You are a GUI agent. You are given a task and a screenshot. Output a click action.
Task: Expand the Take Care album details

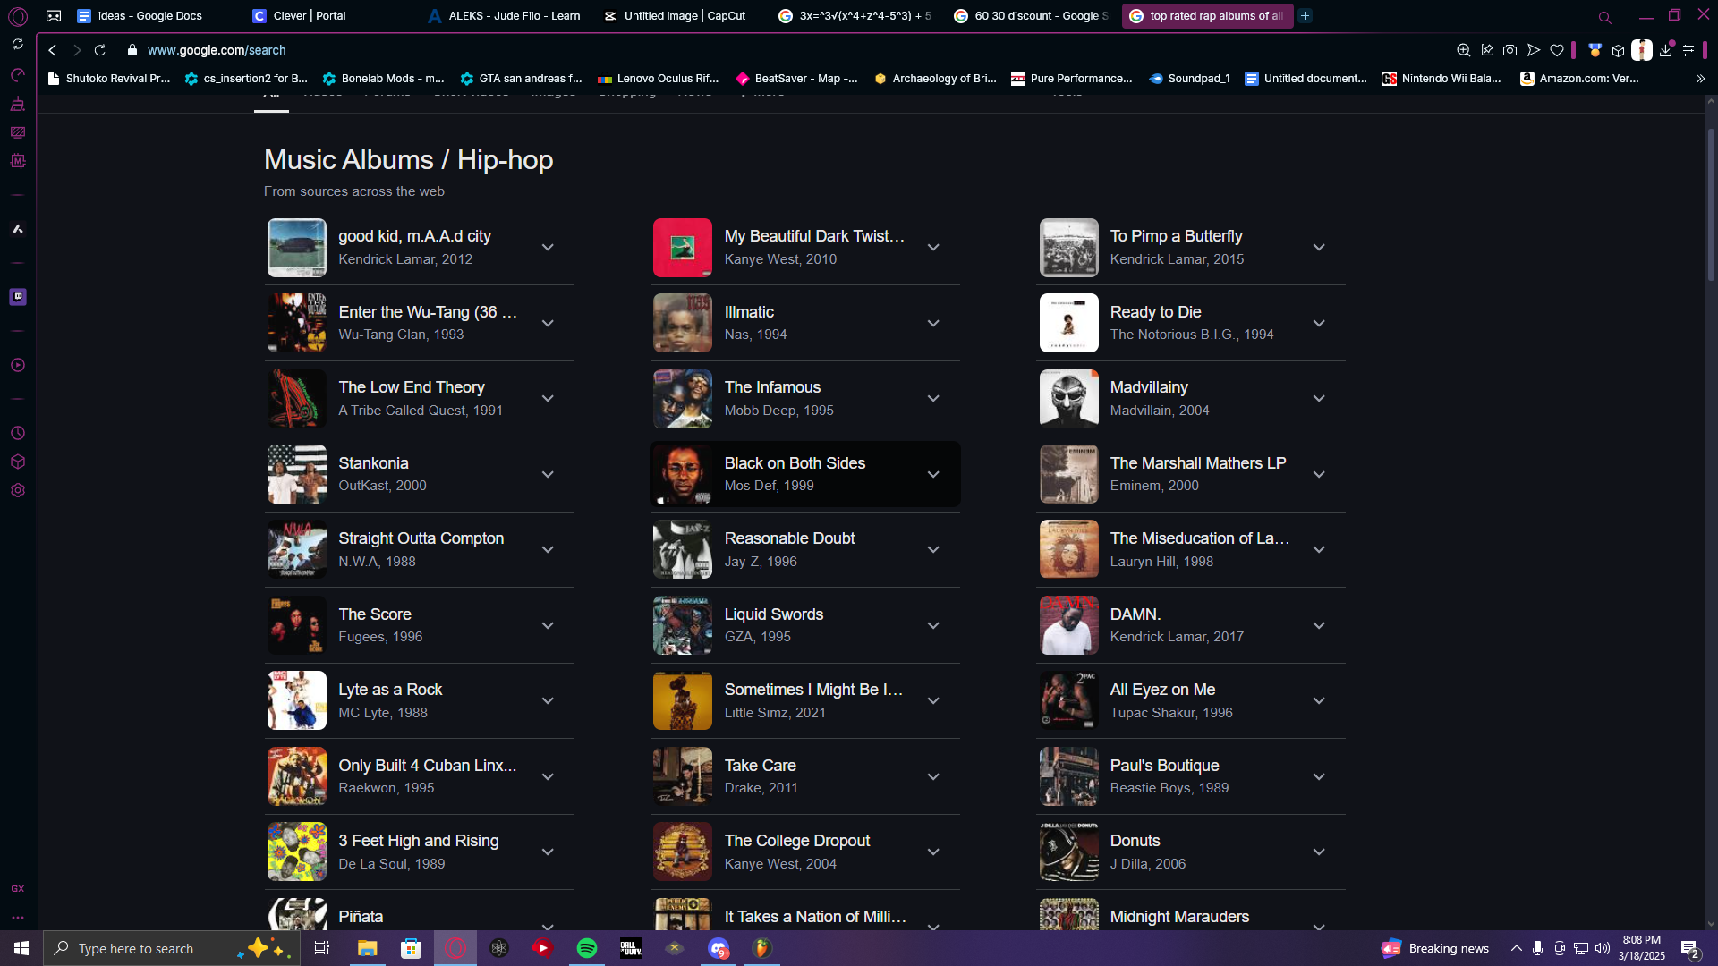tap(933, 777)
